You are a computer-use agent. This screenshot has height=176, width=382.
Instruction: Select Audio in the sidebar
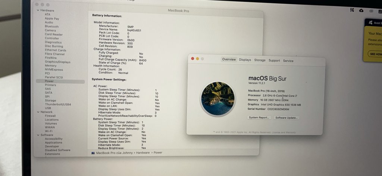pos(49,22)
